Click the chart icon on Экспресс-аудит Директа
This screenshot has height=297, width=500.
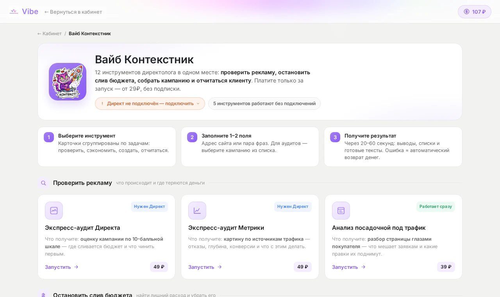54,211
